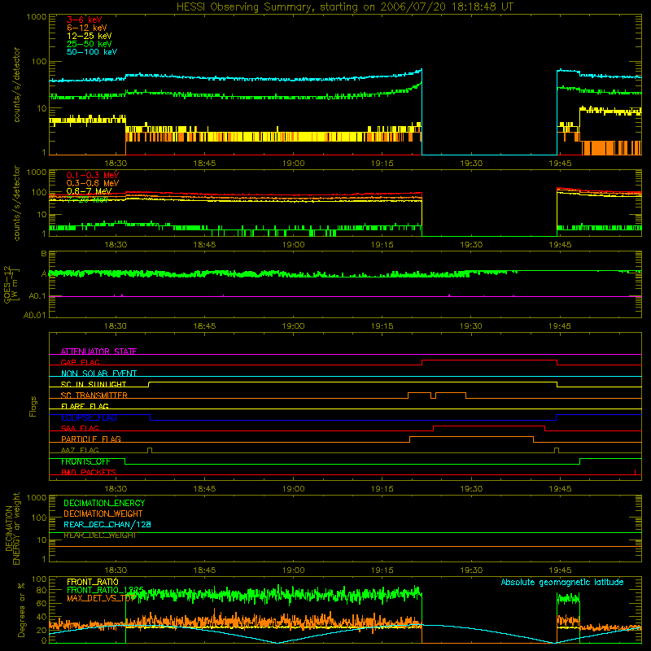Select the ATTENUATOR_STATE flag label
The image size is (651, 651).
(98, 352)
